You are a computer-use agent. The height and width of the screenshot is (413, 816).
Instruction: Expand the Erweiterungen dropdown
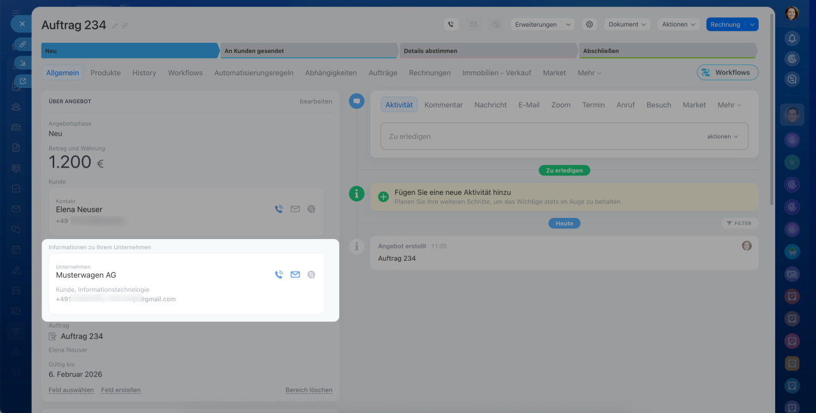pyautogui.click(x=542, y=24)
